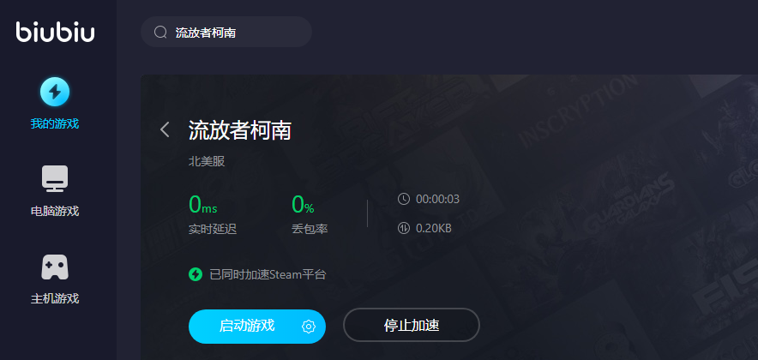This screenshot has height=360, width=758.
Task: Click the 0ms 实时延迟 readout
Action: [x=213, y=214]
